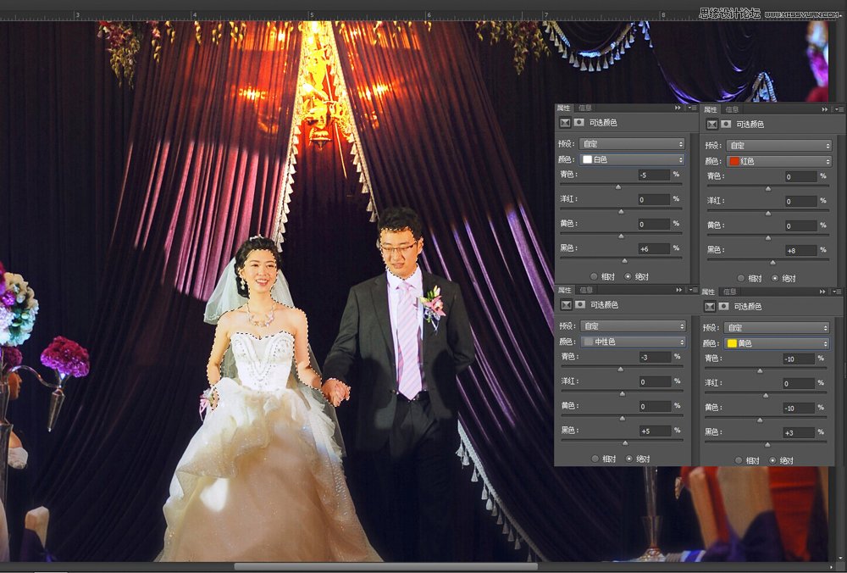Select 相对 (Relative) in the Yellow panel
This screenshot has height=573, width=847.
click(739, 460)
